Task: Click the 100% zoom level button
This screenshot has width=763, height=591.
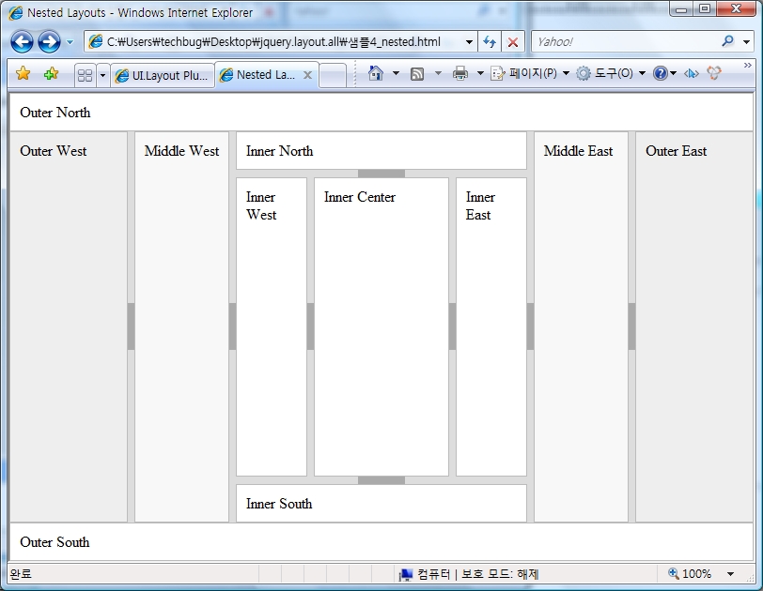Action: pos(690,574)
